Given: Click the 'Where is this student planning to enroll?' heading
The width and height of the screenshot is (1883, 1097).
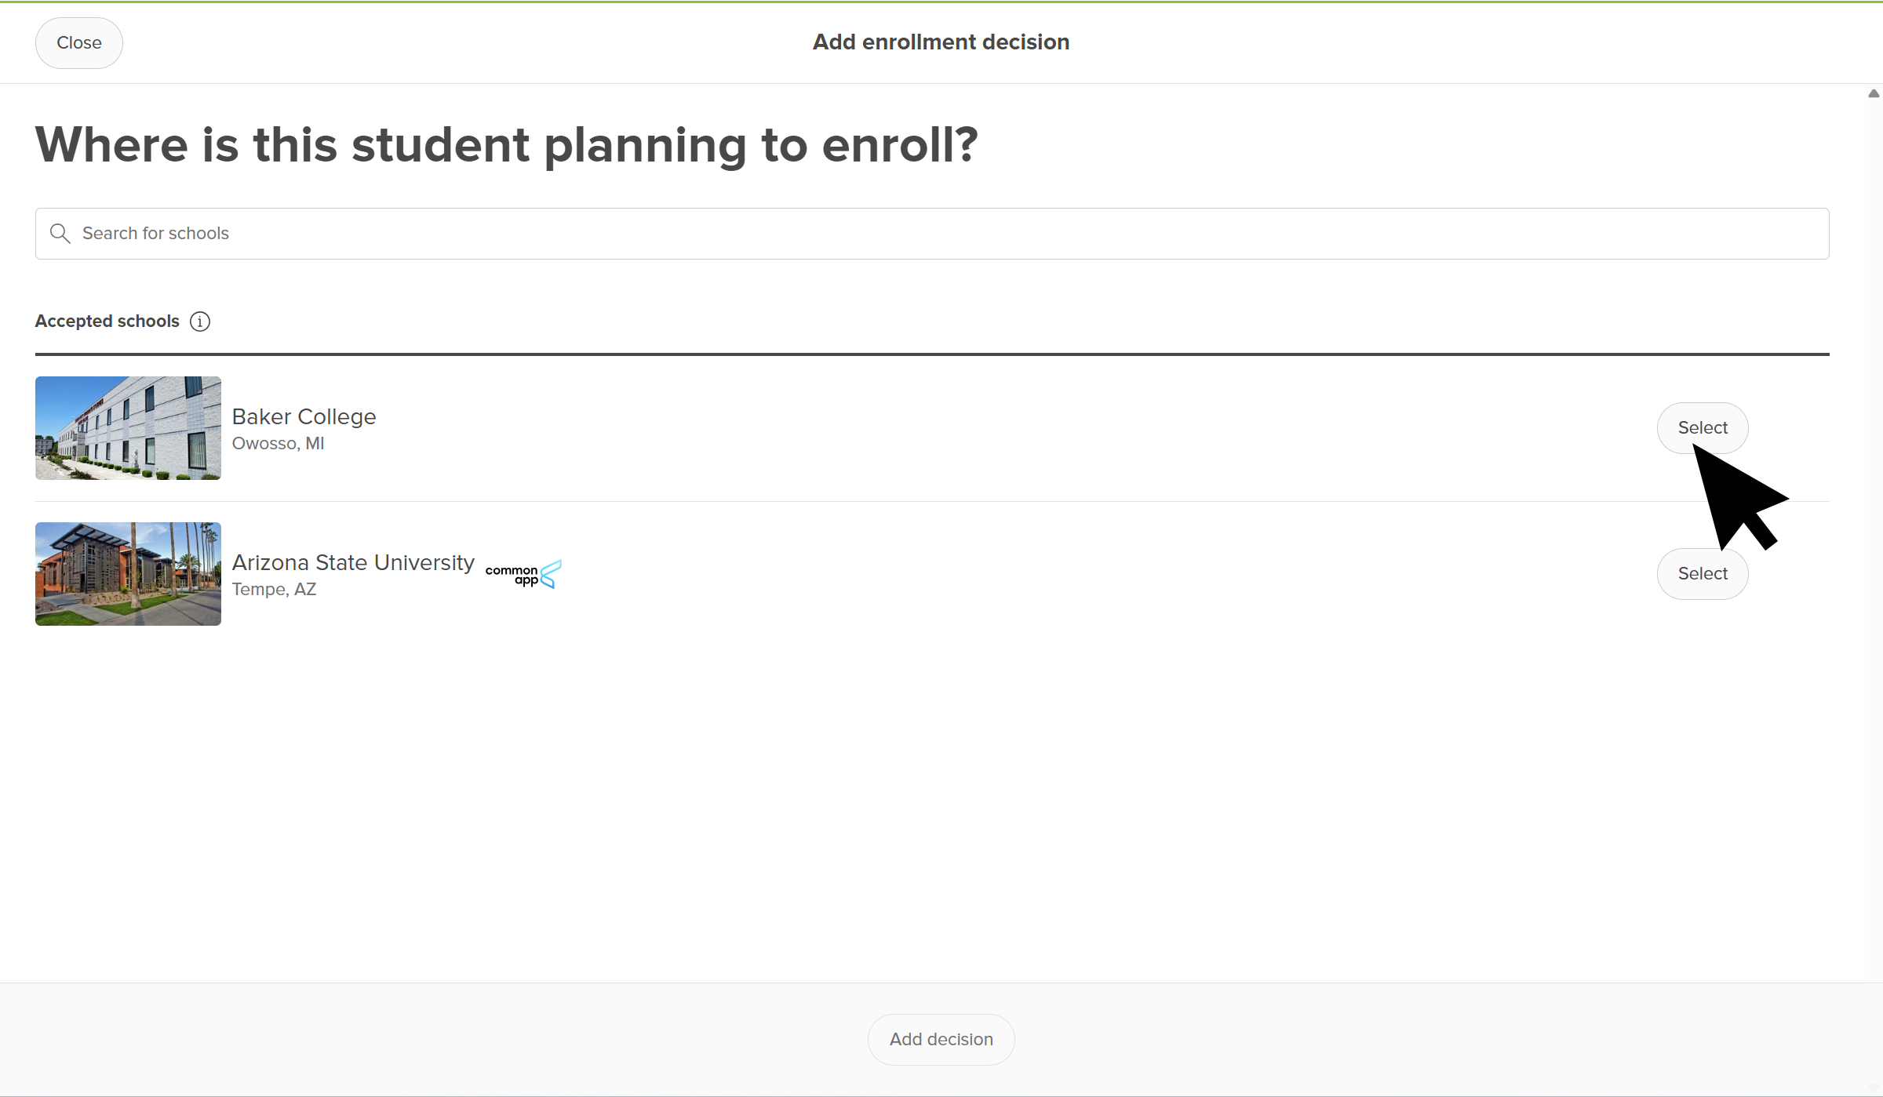Looking at the screenshot, I should [x=507, y=145].
